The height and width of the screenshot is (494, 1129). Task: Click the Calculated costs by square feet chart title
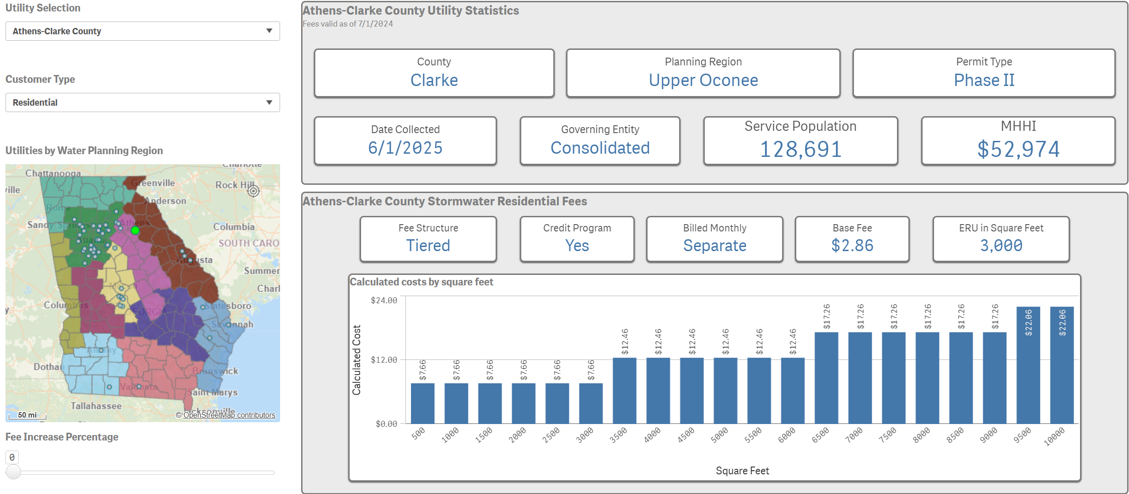tap(421, 282)
